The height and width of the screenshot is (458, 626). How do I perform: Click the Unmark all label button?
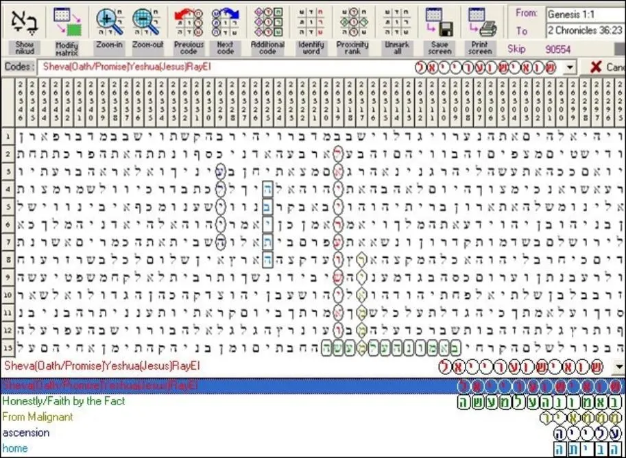click(397, 48)
